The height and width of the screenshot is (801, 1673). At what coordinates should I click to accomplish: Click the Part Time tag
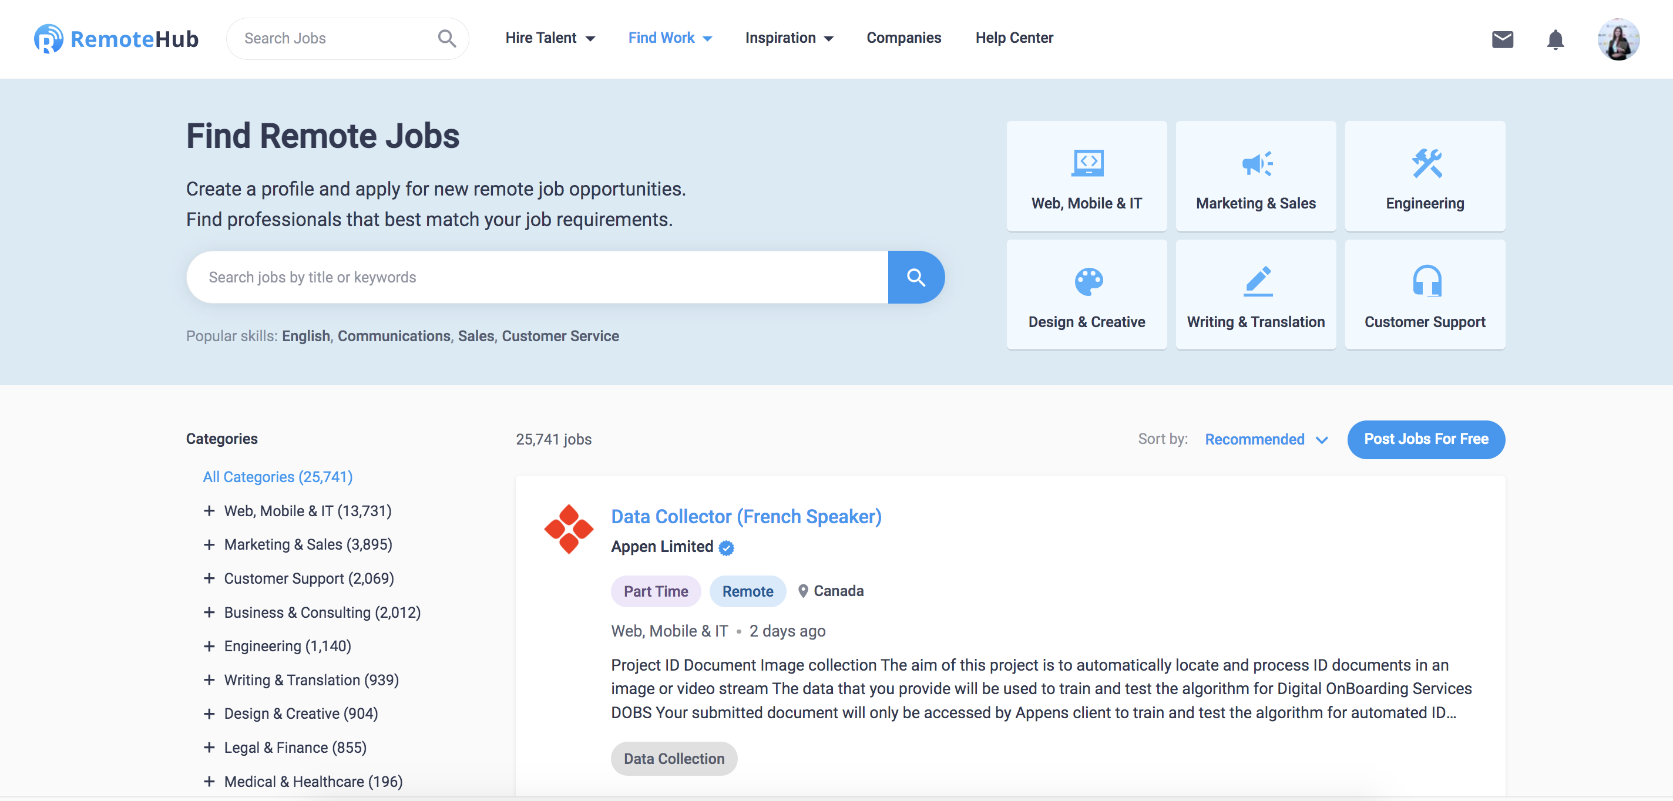[x=656, y=591]
